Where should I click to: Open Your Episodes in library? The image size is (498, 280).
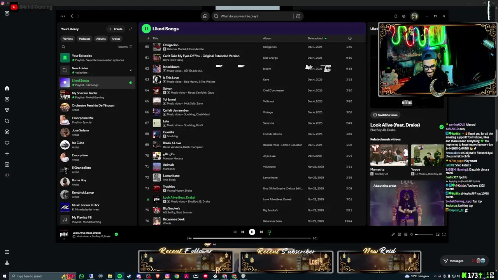(x=97, y=58)
